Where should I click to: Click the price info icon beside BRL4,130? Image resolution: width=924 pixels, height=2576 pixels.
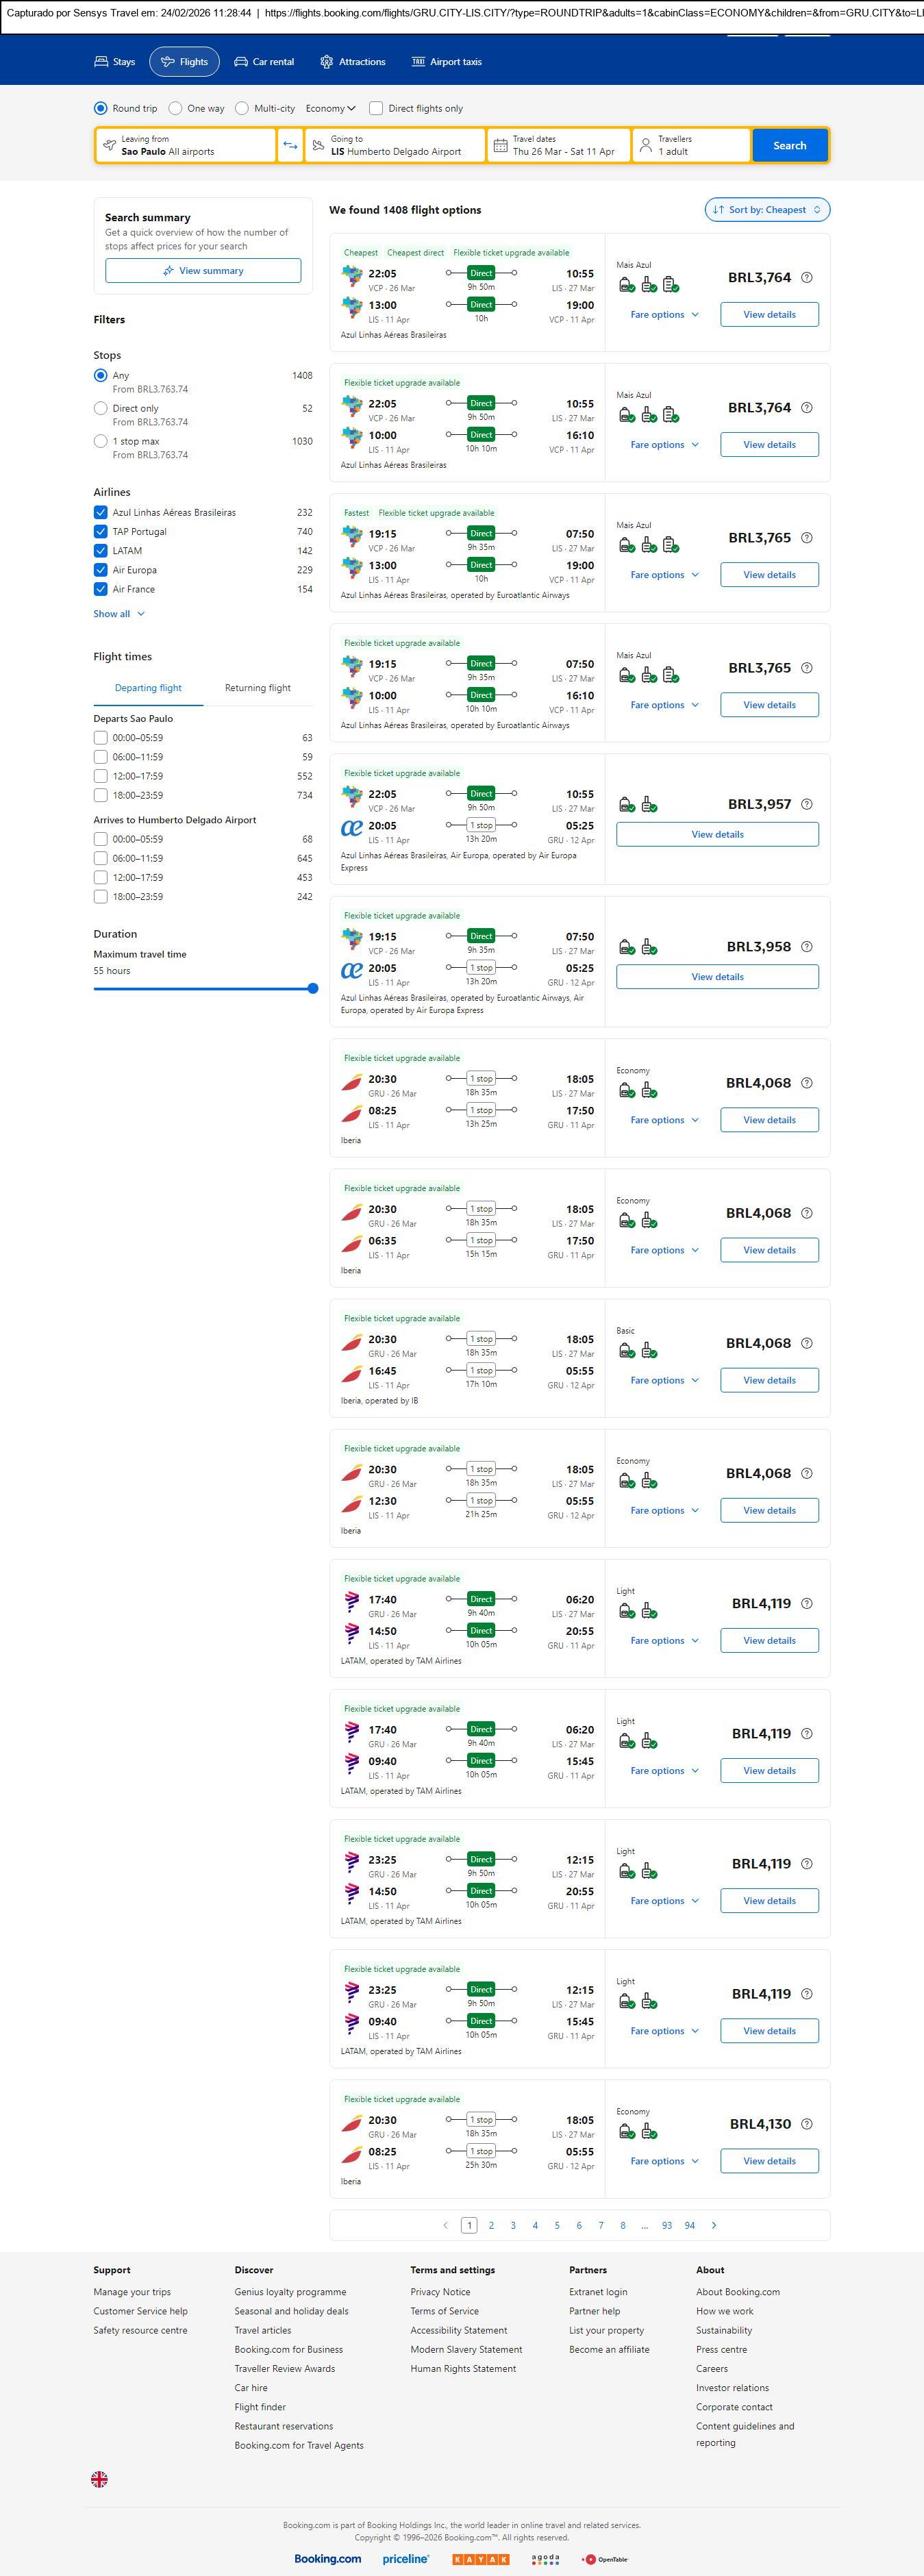pyautogui.click(x=807, y=2124)
